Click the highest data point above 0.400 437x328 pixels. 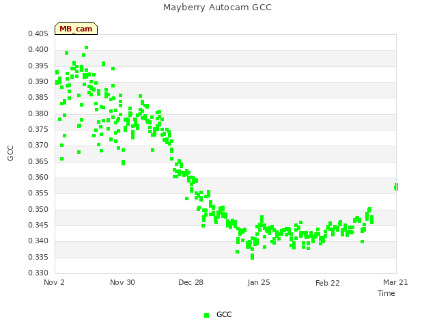[87, 48]
